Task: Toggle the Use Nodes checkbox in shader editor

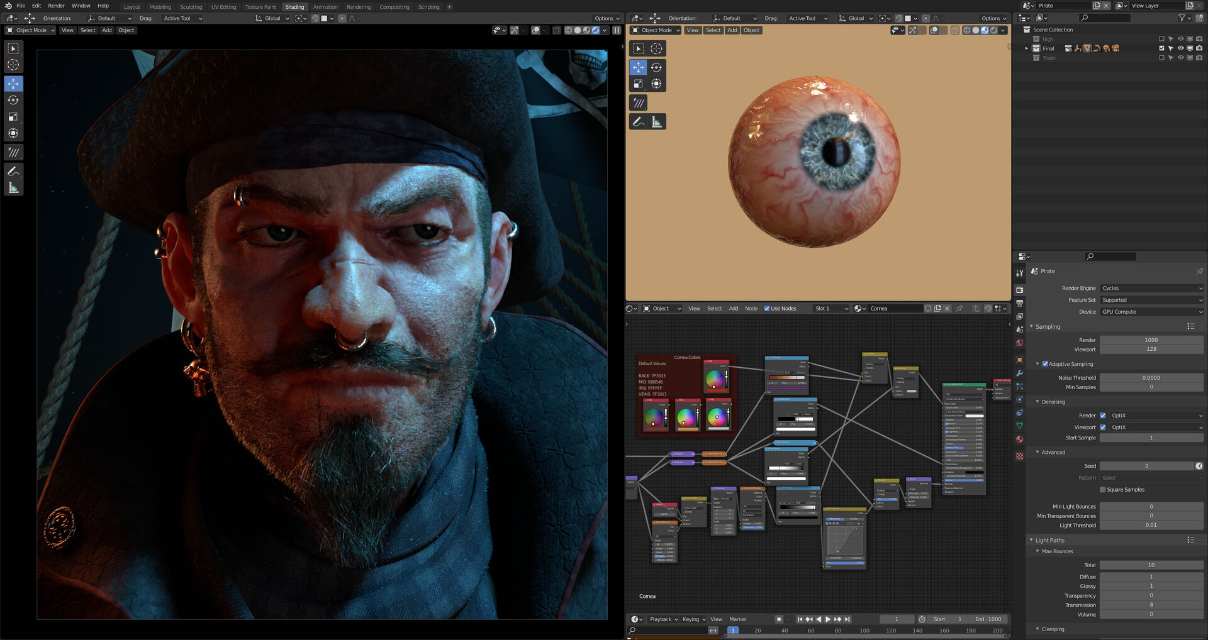Action: point(768,308)
